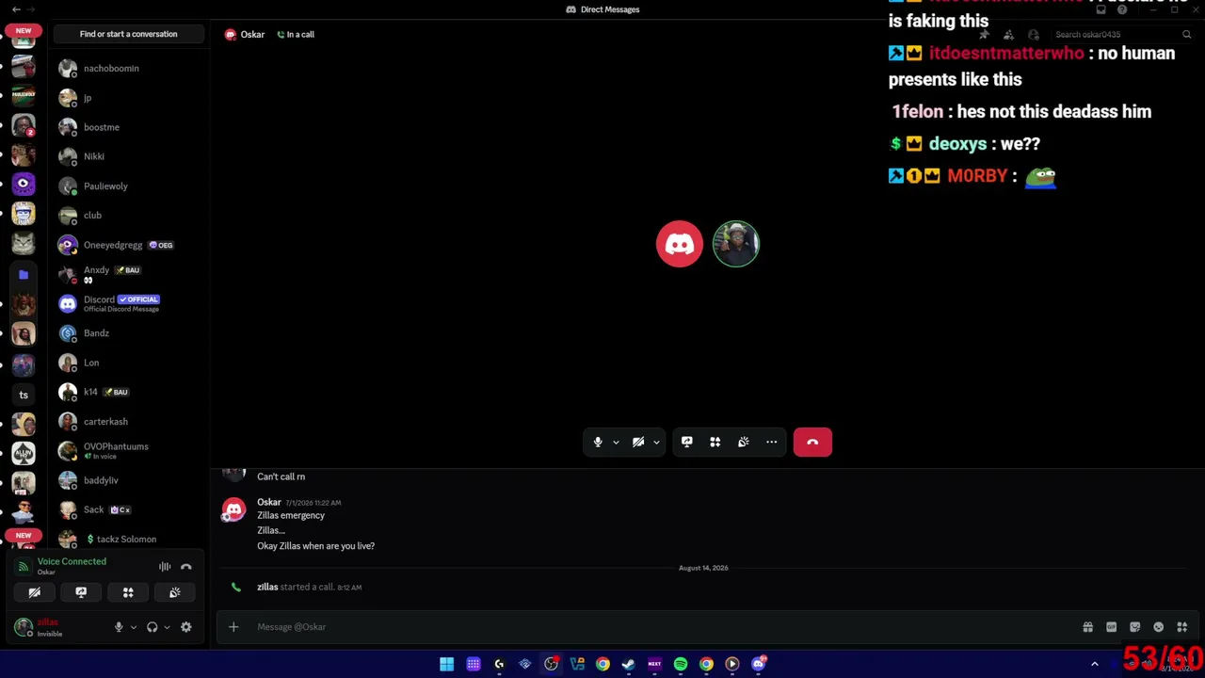Hang up the call with red button
The width and height of the screenshot is (1205, 678).
coord(812,442)
